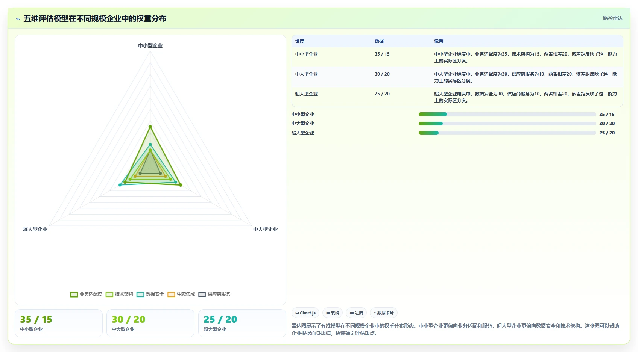Click the summary paragraph starting 雷达图展示了

coord(456,329)
